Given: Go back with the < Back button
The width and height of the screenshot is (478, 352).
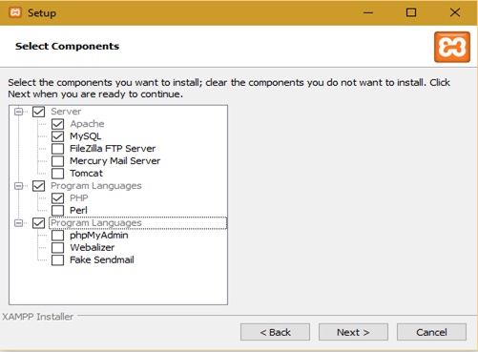Looking at the screenshot, I should tap(275, 332).
